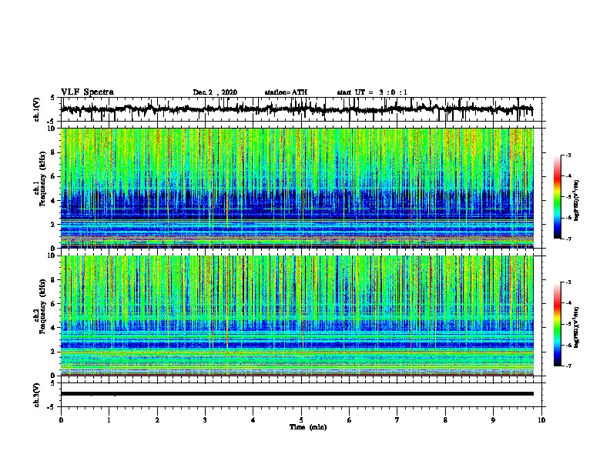This screenshot has height=471, width=610.
Task: Click the "2" tick on the time axis
Action: [x=157, y=420]
